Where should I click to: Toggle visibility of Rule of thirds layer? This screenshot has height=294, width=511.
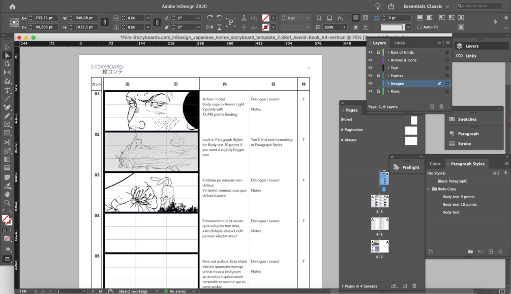370,52
